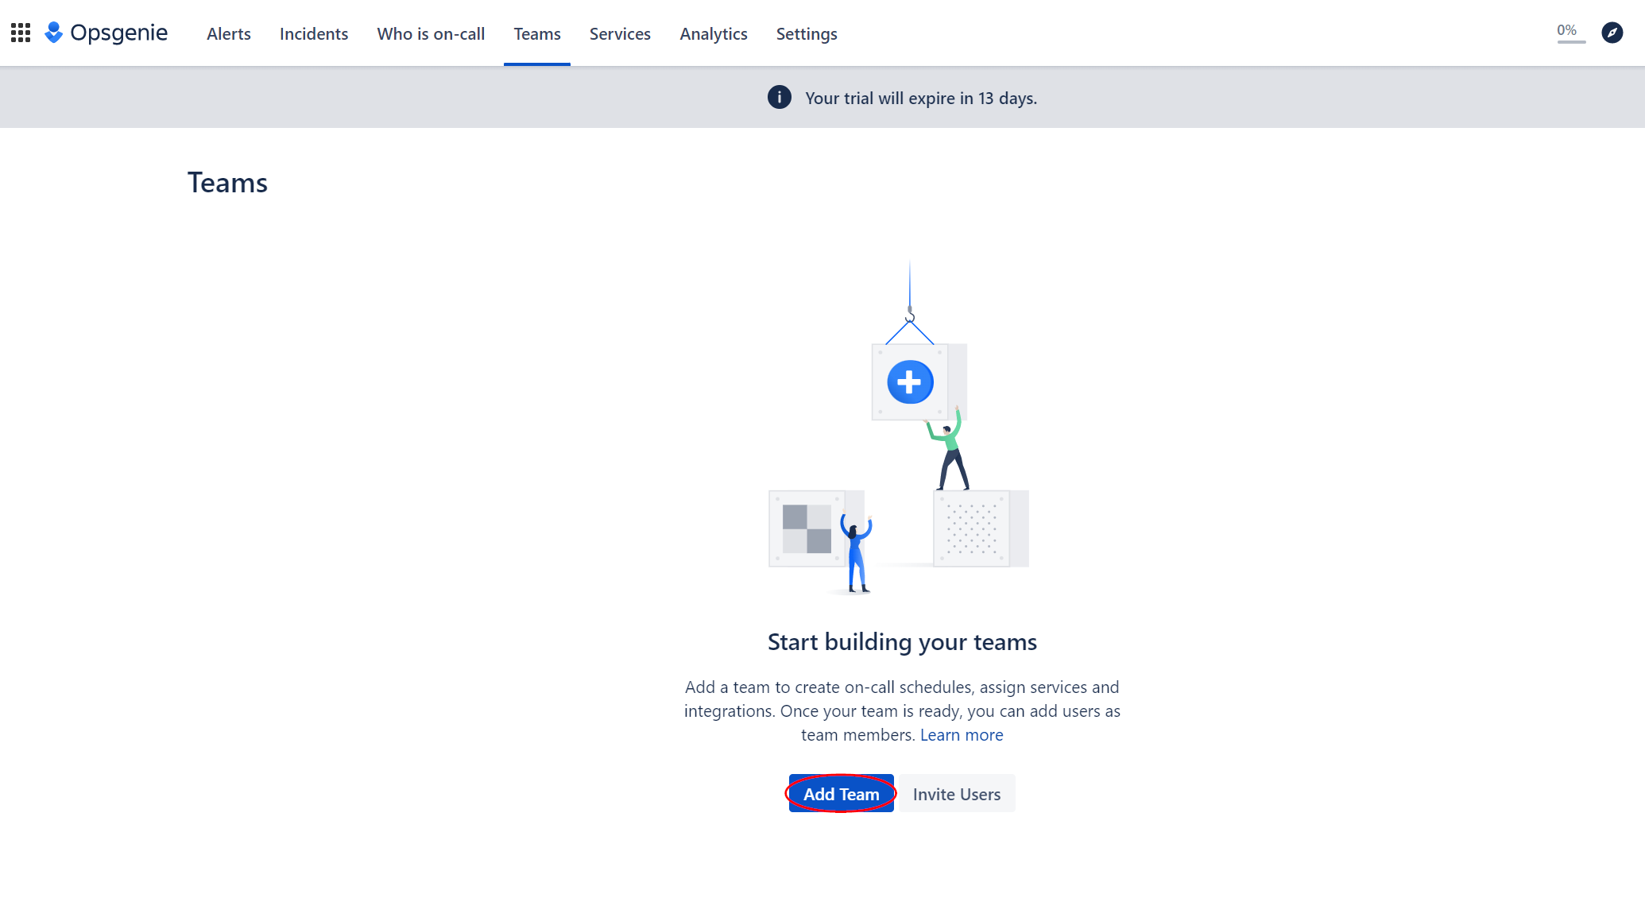
Task: Open the Alerts menu
Action: click(228, 33)
